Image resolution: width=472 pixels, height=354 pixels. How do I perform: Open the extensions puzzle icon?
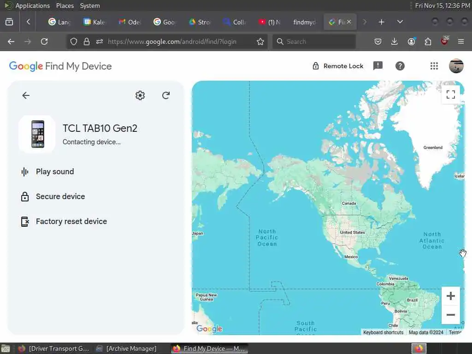(x=428, y=41)
